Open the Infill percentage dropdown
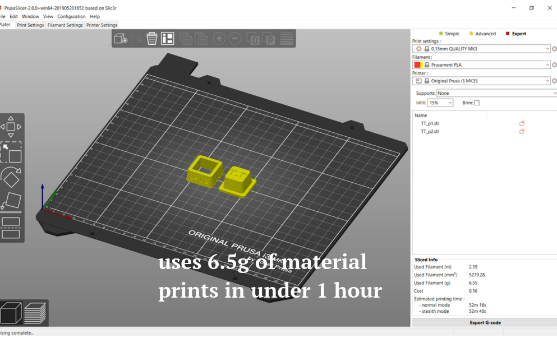Image resolution: width=557 pixels, height=338 pixels. click(440, 103)
